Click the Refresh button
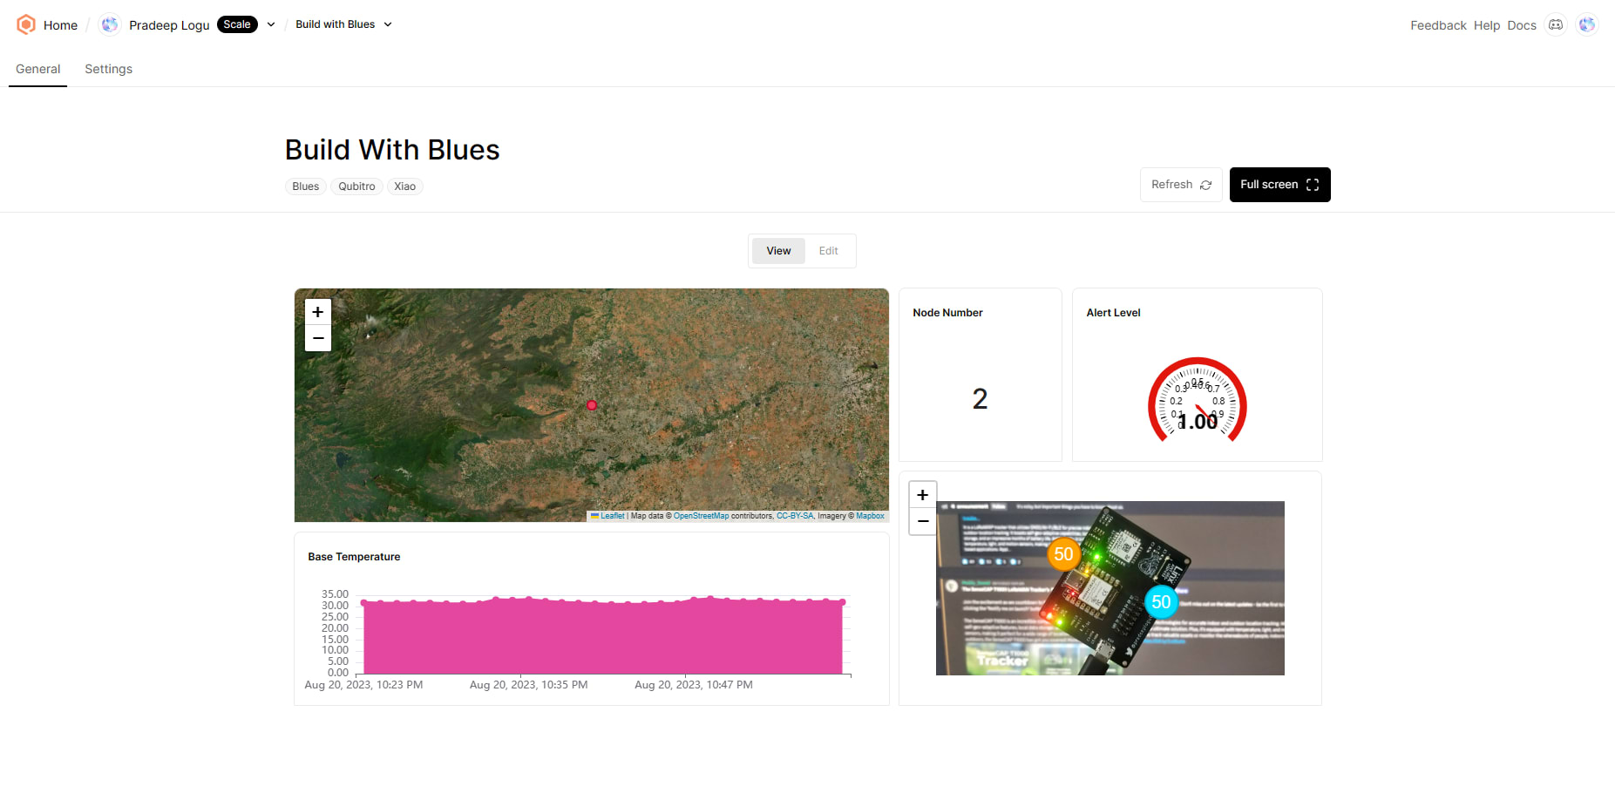This screenshot has width=1615, height=800. (x=1181, y=185)
